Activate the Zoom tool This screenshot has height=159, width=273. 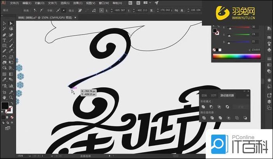click(x=11, y=97)
